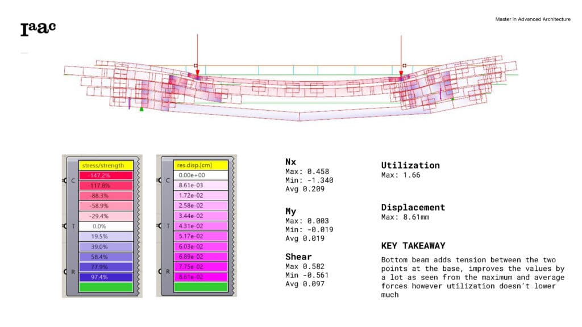This screenshot has width=582, height=327.
Task: Click the 0.00e+00 displacement swatch
Action: point(200,176)
